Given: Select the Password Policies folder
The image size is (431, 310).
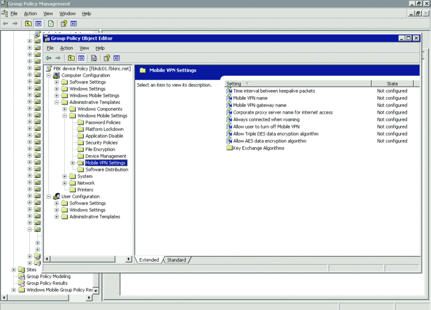Looking at the screenshot, I should pyautogui.click(x=103, y=122).
